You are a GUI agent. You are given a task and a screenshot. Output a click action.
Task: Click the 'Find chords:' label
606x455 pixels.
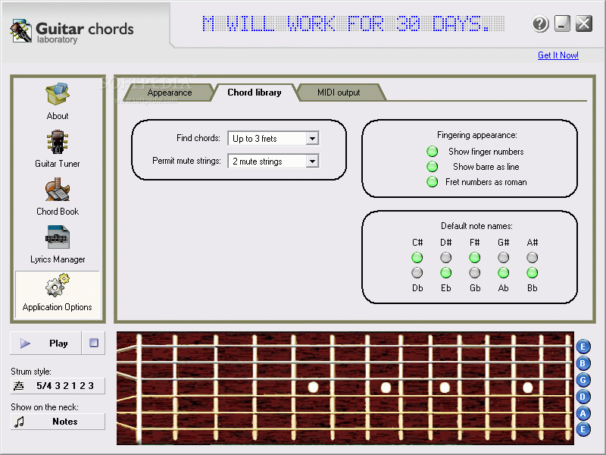tap(198, 138)
